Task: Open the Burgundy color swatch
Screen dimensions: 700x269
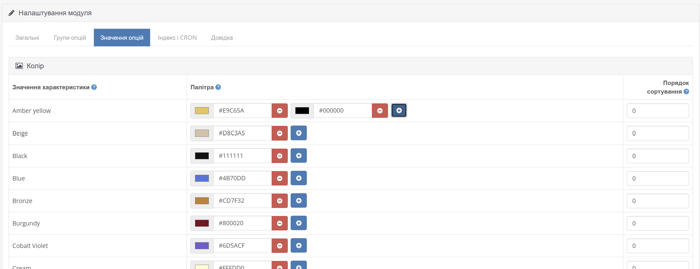Action: pos(202,223)
